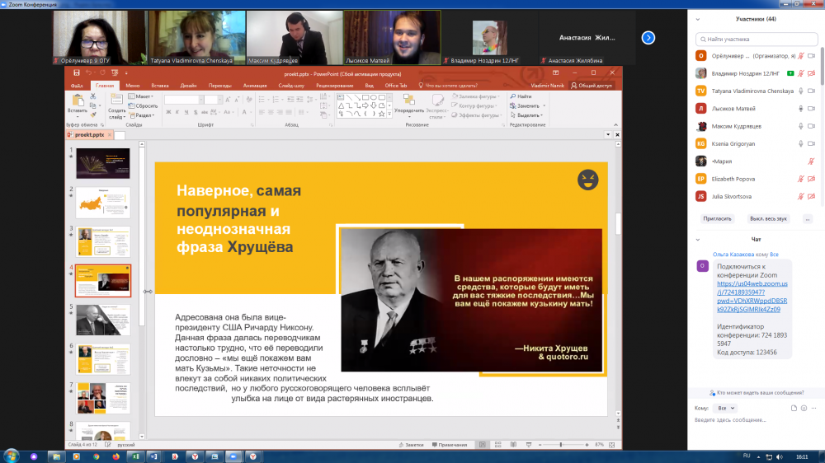Collapse the Participants (Участники) panel chevron

click(x=699, y=19)
